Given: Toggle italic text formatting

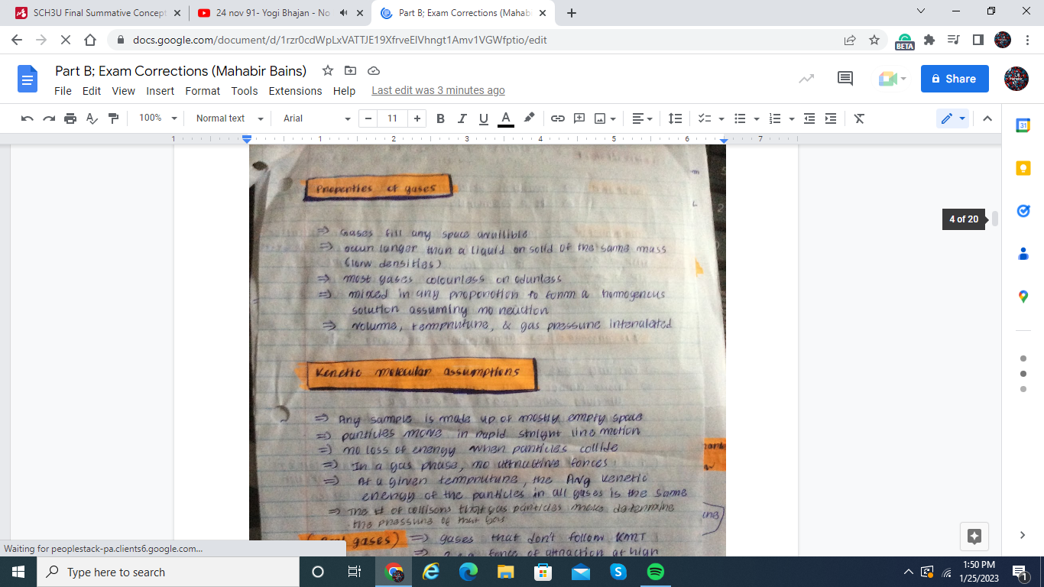Looking at the screenshot, I should 462,118.
